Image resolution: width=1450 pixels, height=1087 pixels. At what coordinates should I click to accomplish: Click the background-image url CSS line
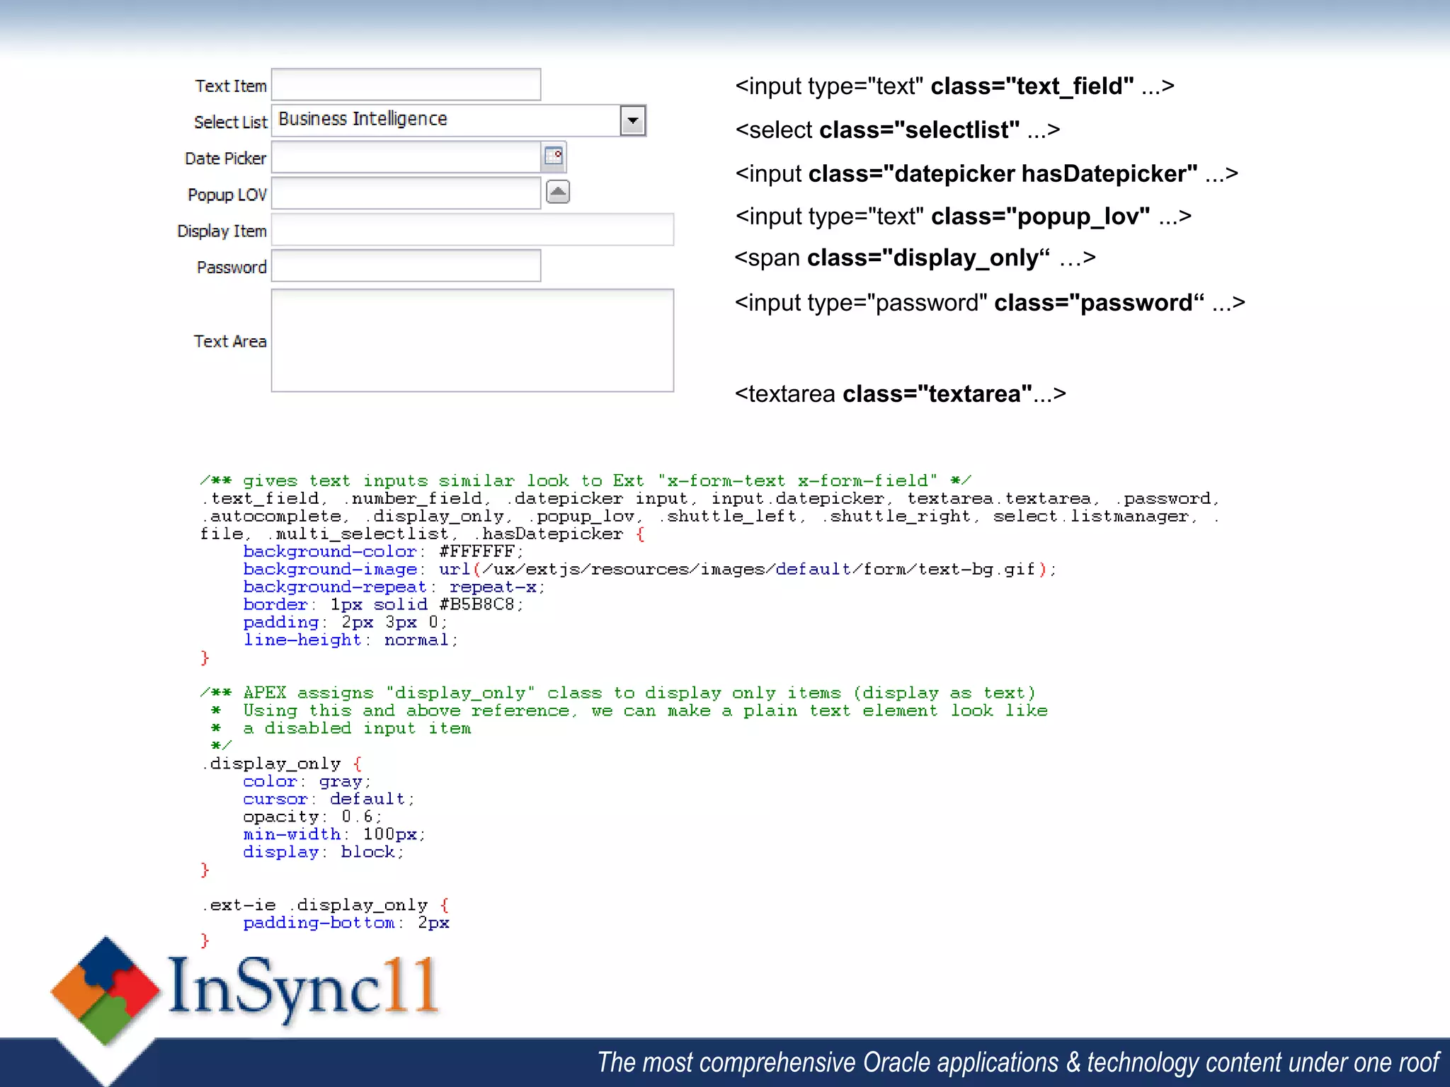(650, 569)
